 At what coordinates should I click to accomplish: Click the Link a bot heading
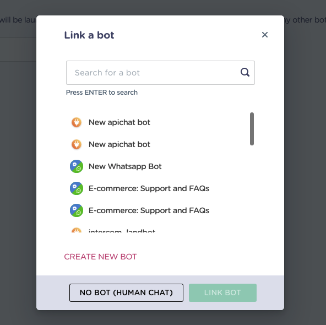[x=89, y=35]
